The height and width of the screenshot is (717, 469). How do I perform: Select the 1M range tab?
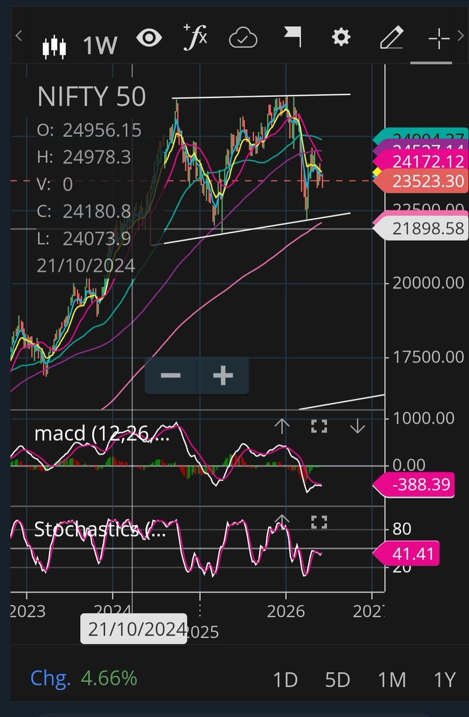[x=392, y=679]
